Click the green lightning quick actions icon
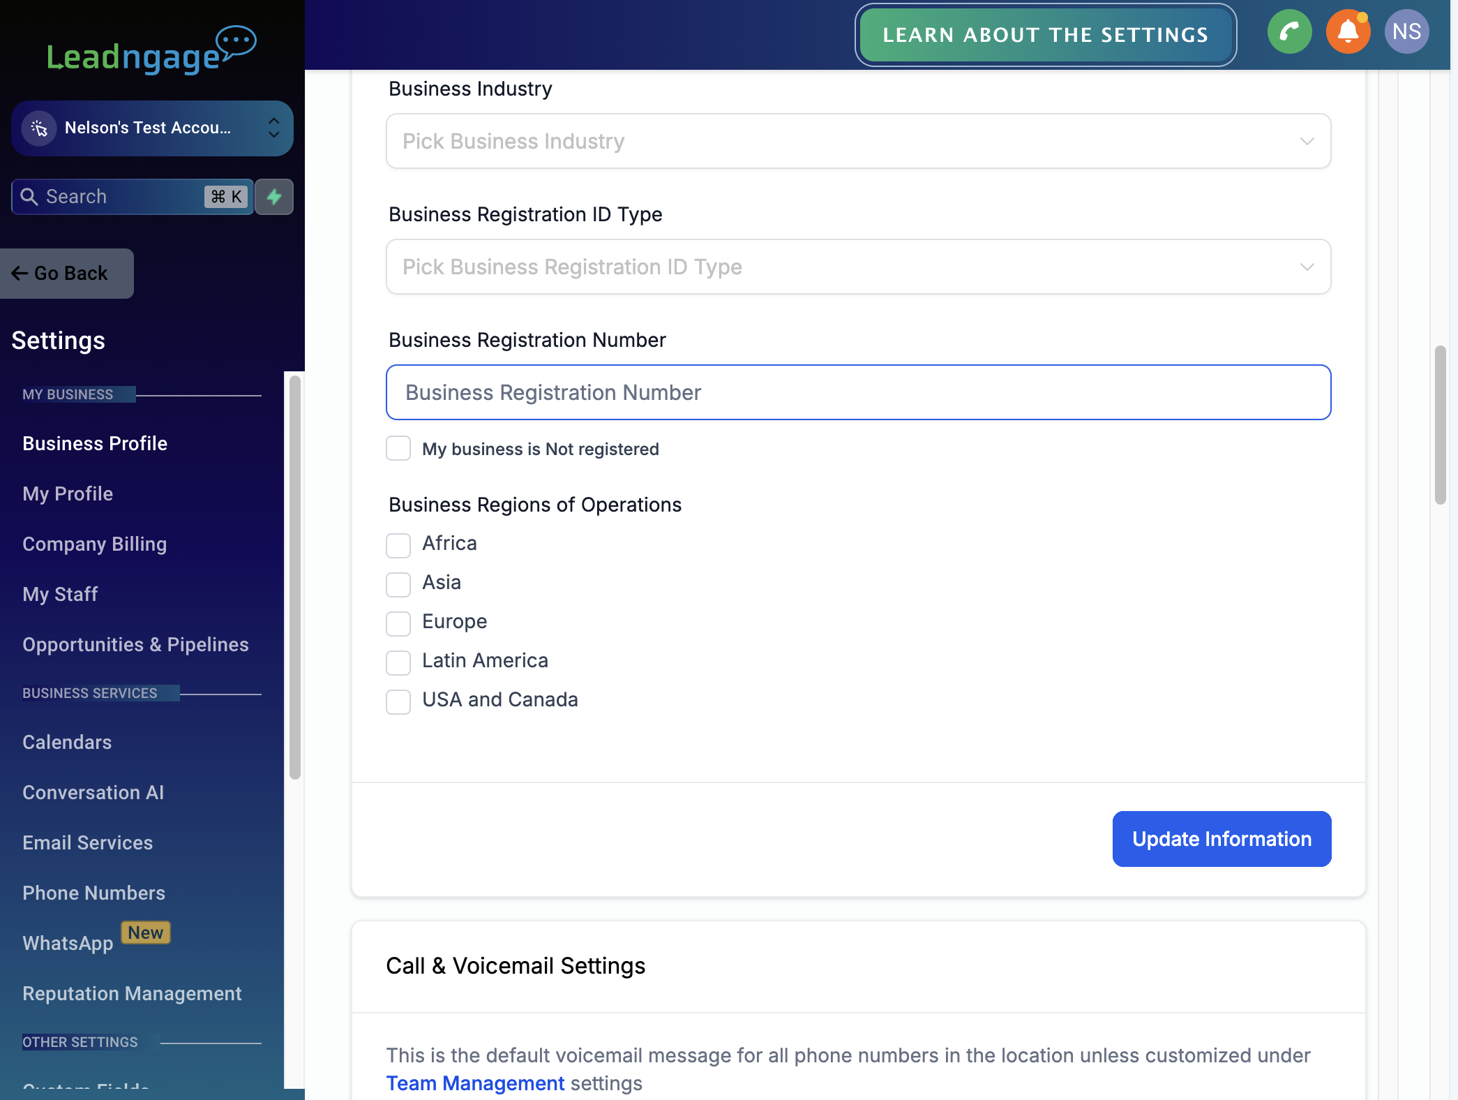1458x1100 pixels. [x=274, y=197]
